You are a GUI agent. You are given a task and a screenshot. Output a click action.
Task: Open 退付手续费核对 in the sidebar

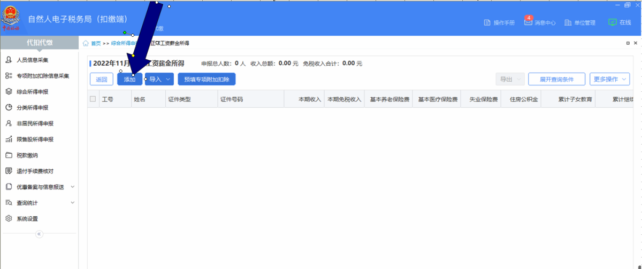click(35, 171)
